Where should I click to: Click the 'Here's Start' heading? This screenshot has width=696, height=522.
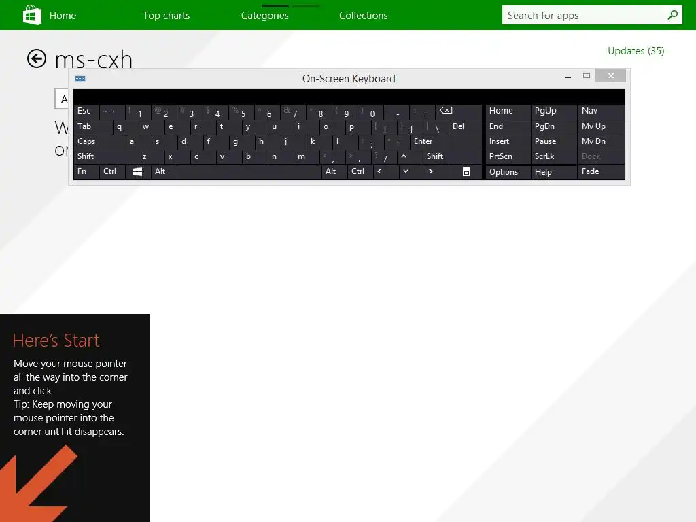tap(56, 341)
